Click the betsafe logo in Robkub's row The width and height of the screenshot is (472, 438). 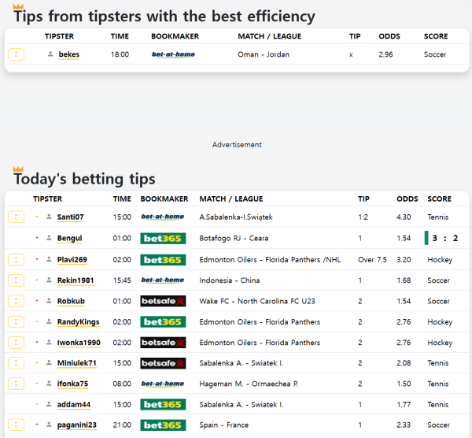[x=162, y=301]
